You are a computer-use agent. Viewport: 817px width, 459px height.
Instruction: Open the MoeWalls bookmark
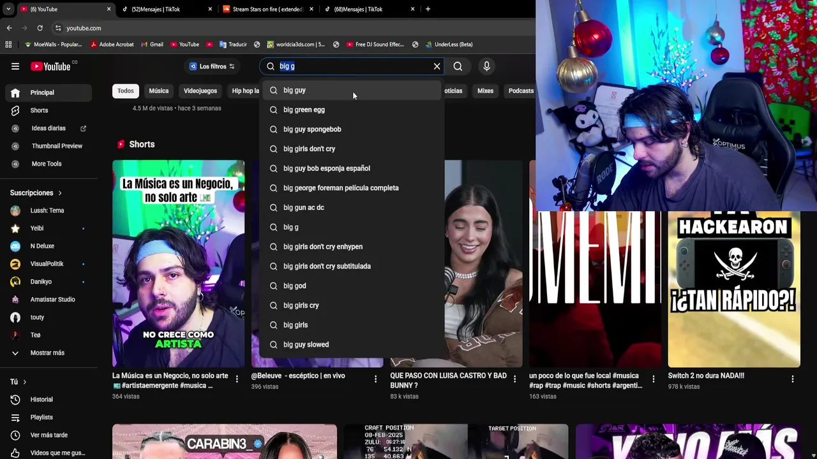[52, 45]
